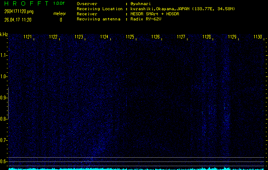The height and width of the screenshot is (170, 268).
Task: Click the HROFFT title text
Action: point(27,3)
